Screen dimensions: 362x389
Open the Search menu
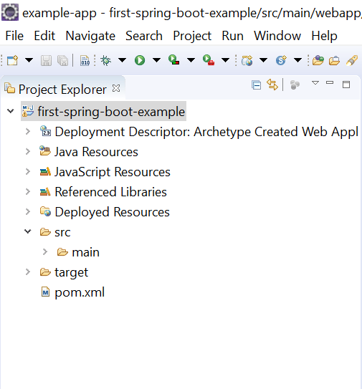(144, 36)
